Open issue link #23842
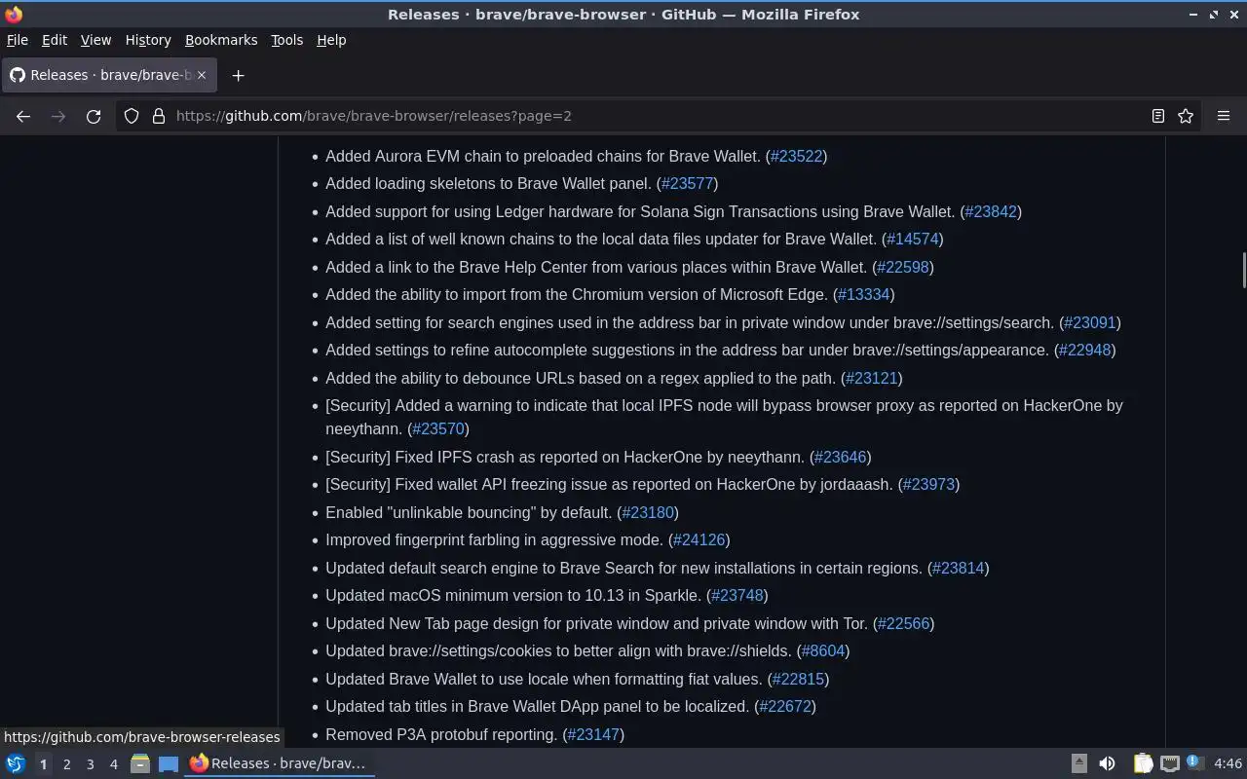1247x779 pixels. pyautogui.click(x=991, y=211)
